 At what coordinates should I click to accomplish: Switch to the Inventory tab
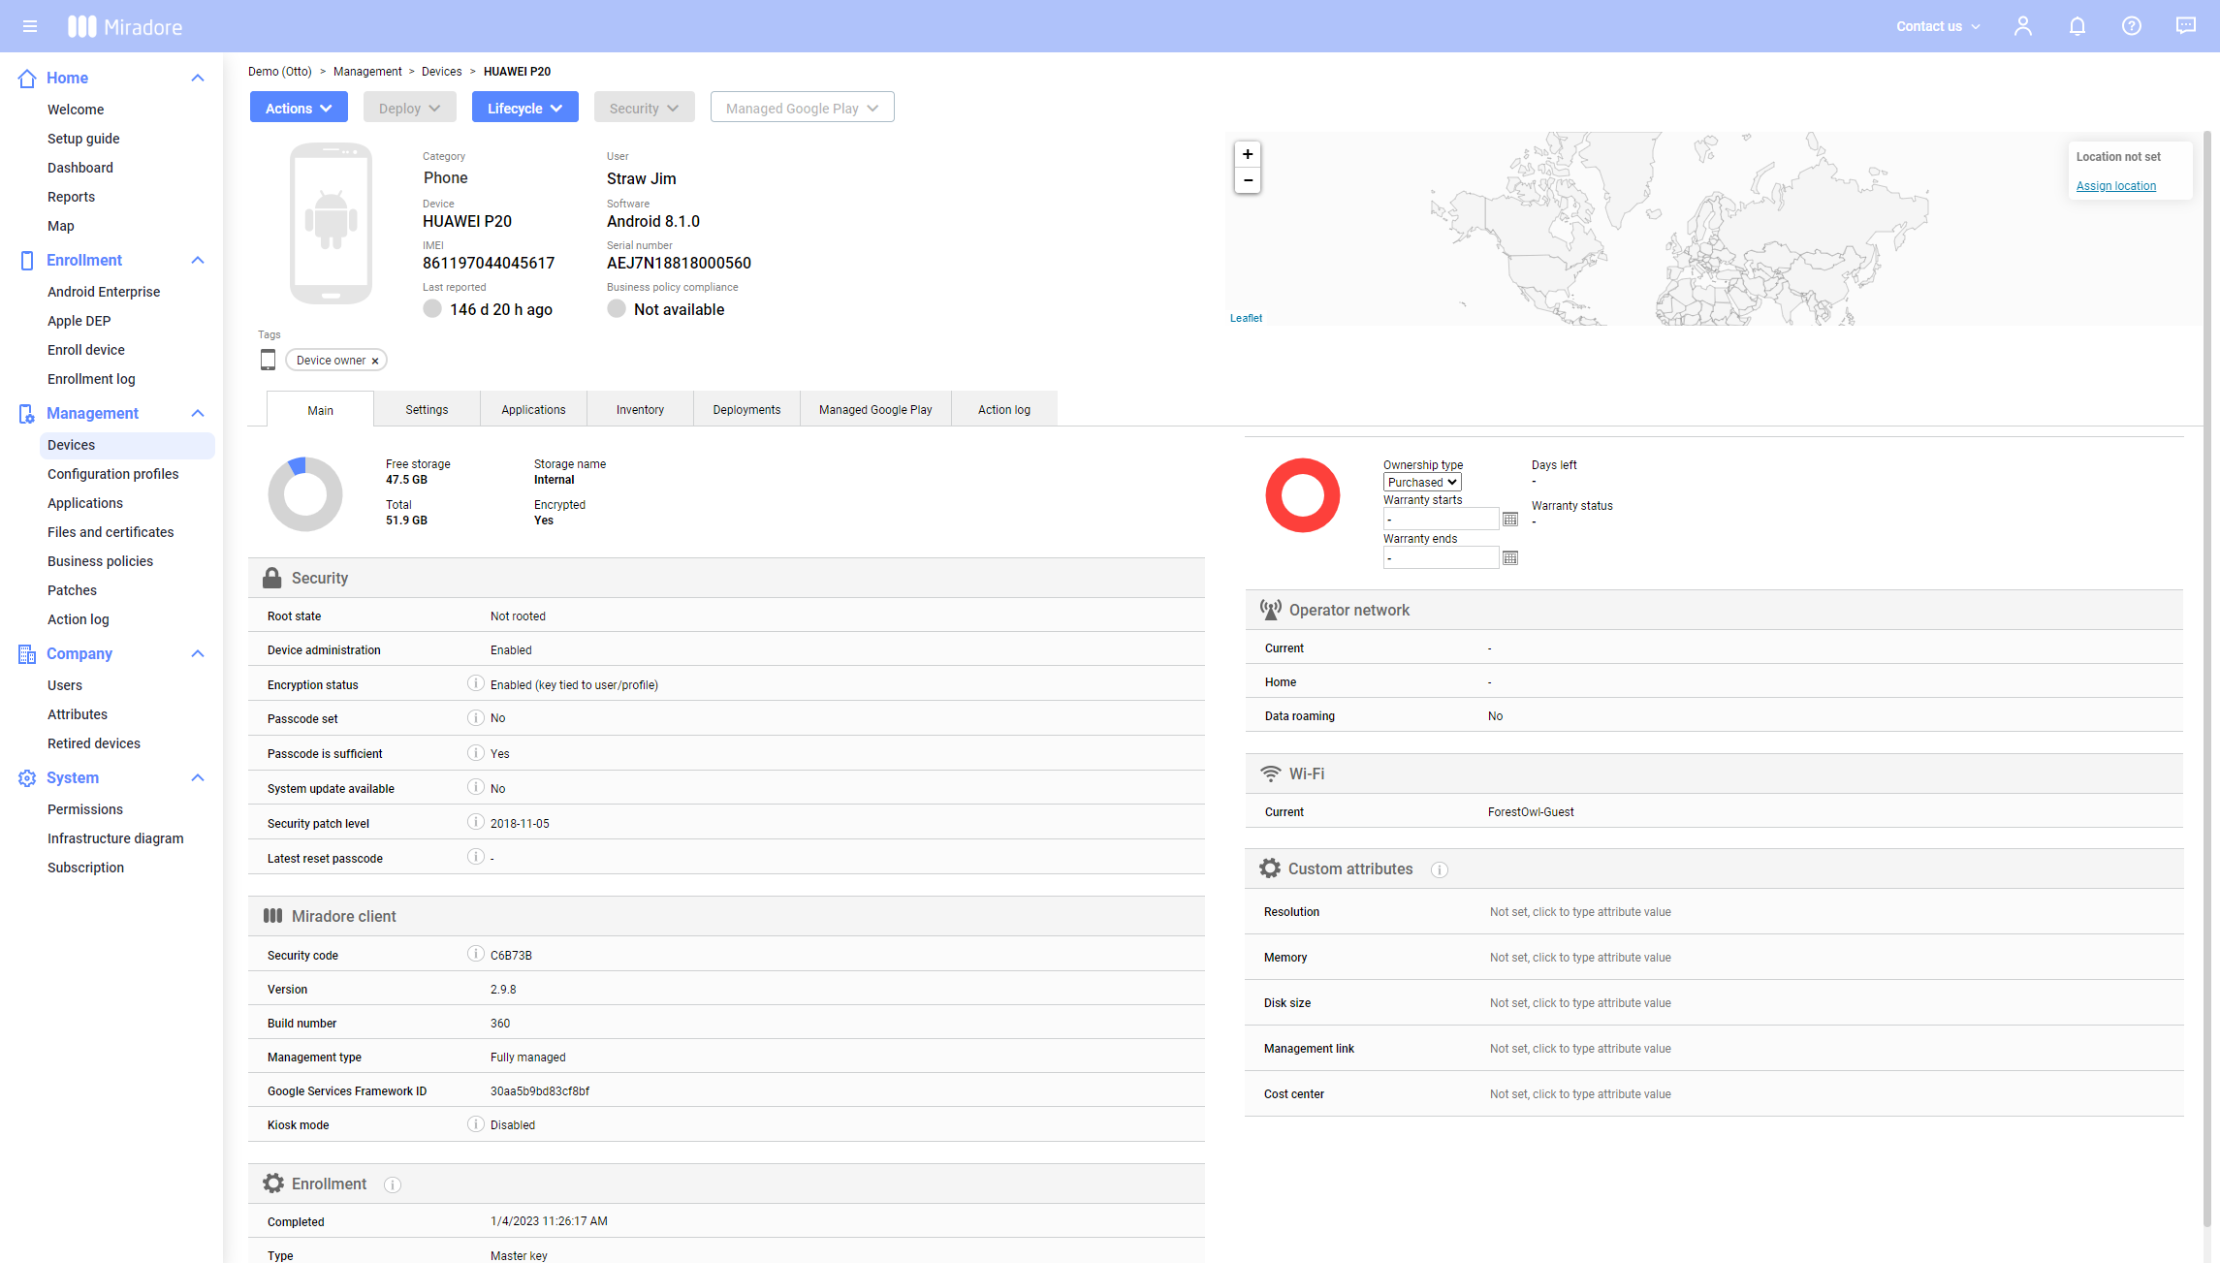(640, 410)
